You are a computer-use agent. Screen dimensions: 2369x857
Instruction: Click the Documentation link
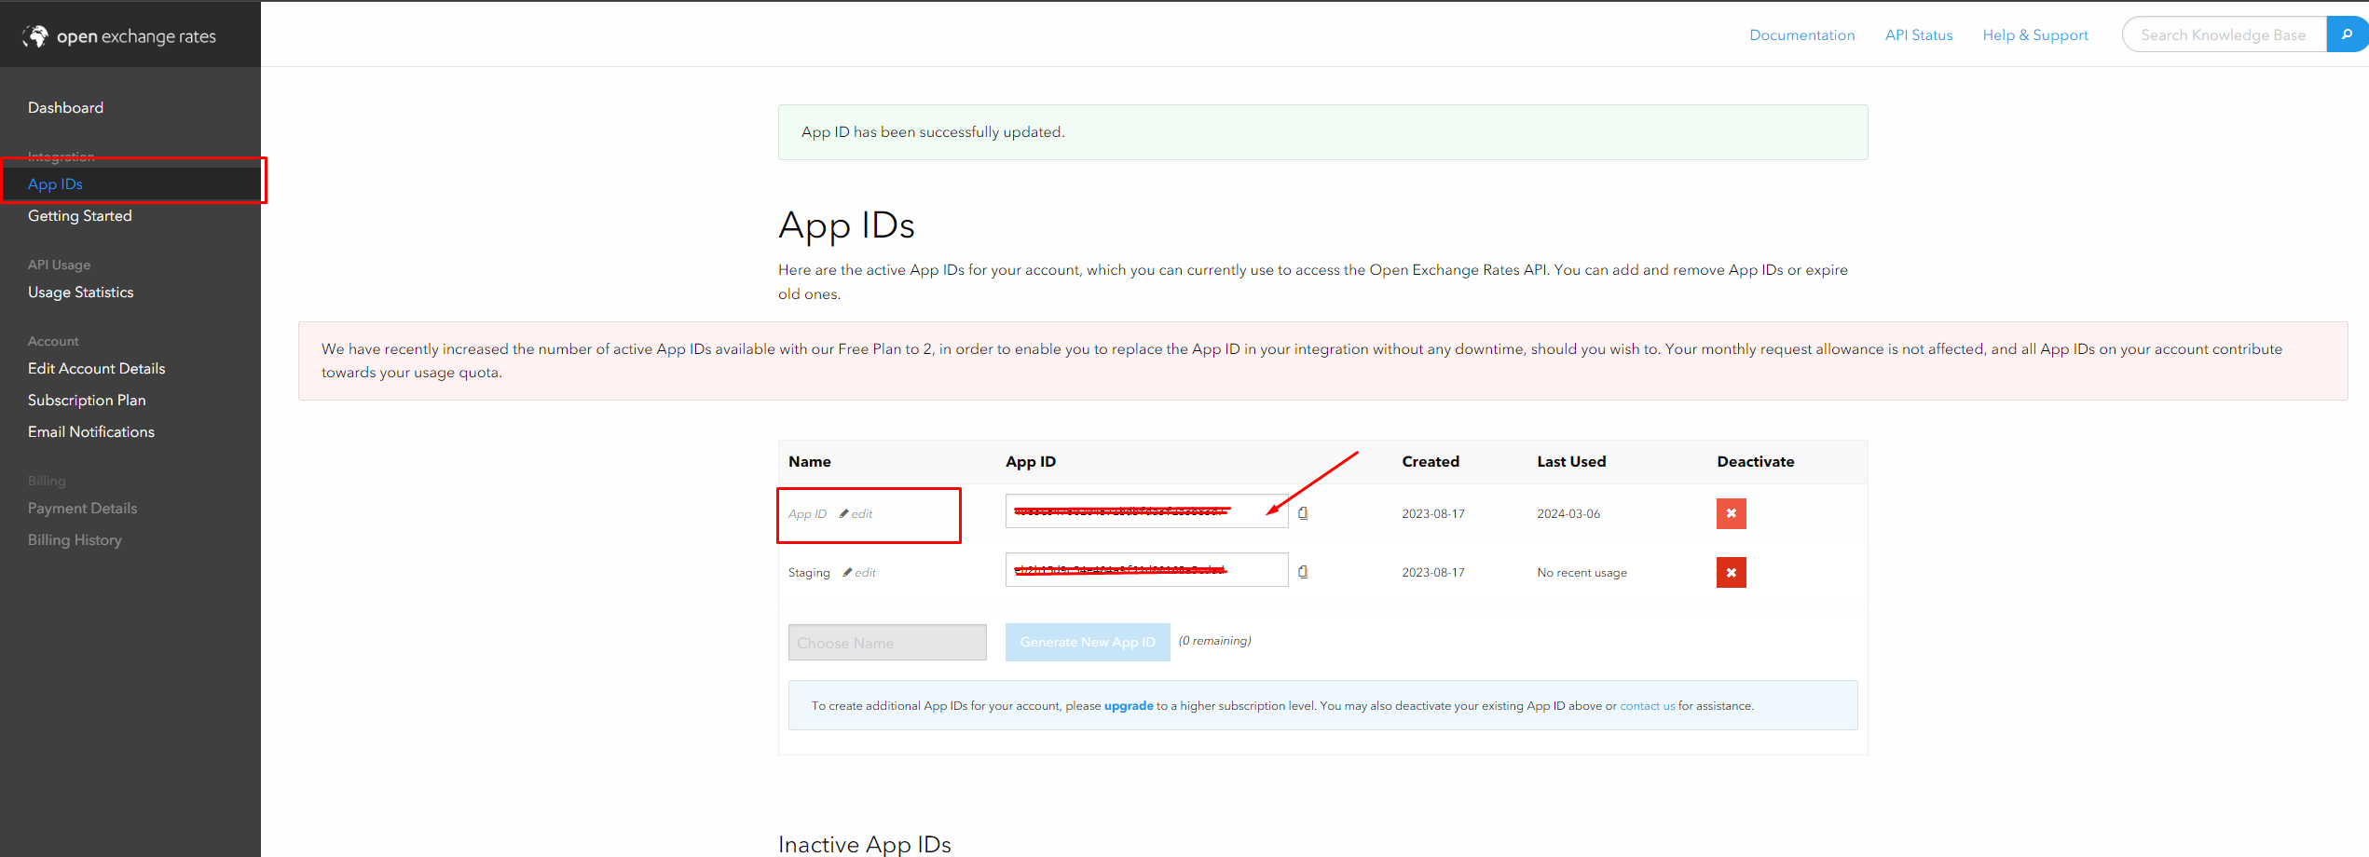pyautogui.click(x=1801, y=35)
